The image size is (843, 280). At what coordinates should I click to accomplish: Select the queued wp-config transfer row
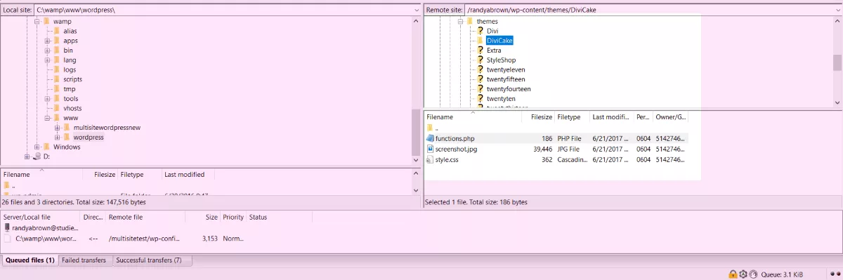[156, 239]
